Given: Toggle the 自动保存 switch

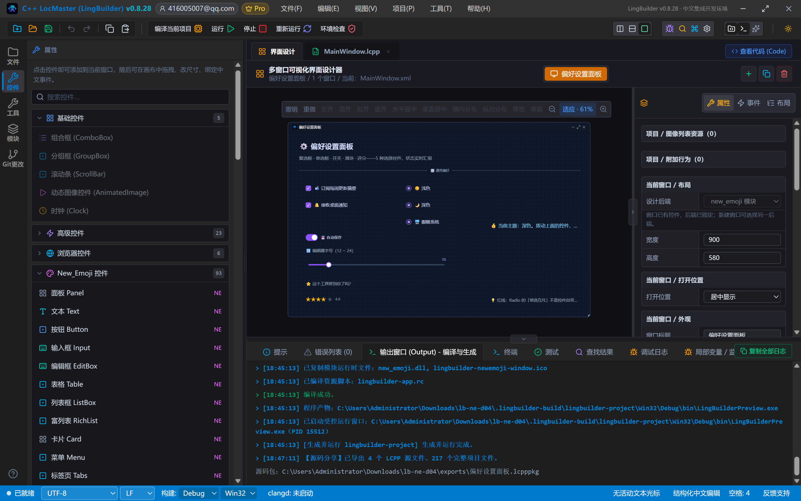Looking at the screenshot, I should [x=311, y=237].
